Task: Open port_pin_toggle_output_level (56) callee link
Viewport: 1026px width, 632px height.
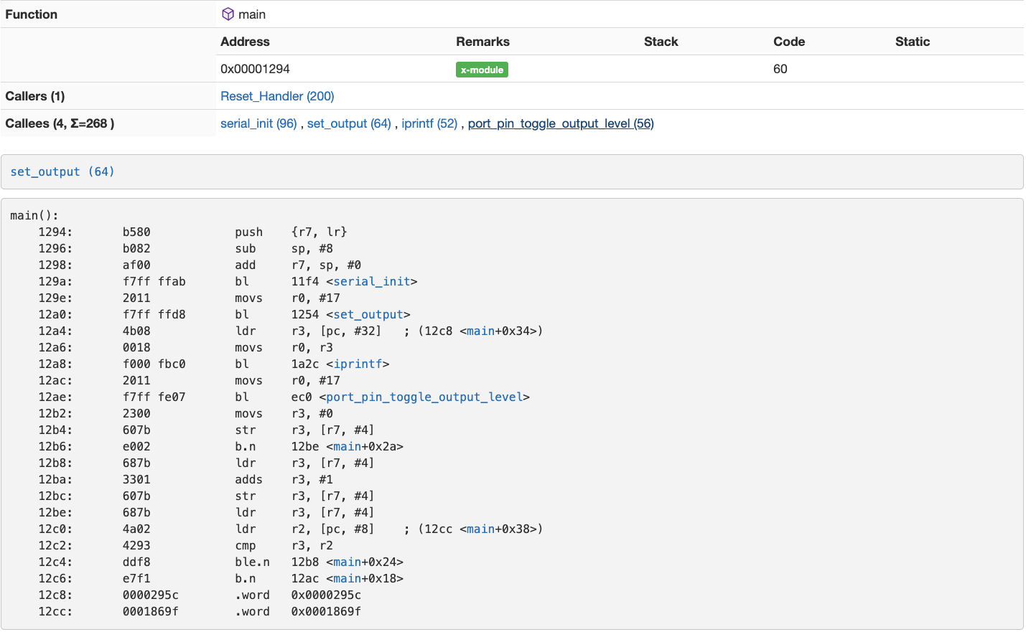Action: pos(561,123)
